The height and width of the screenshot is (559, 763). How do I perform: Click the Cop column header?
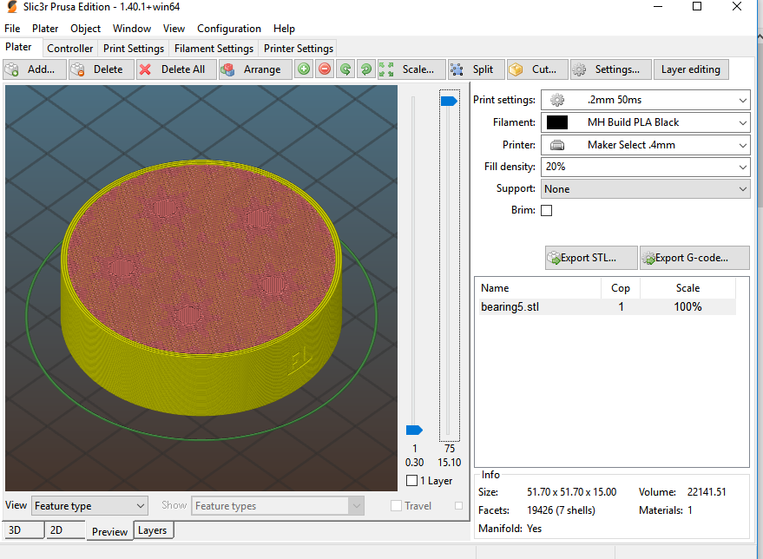click(621, 288)
